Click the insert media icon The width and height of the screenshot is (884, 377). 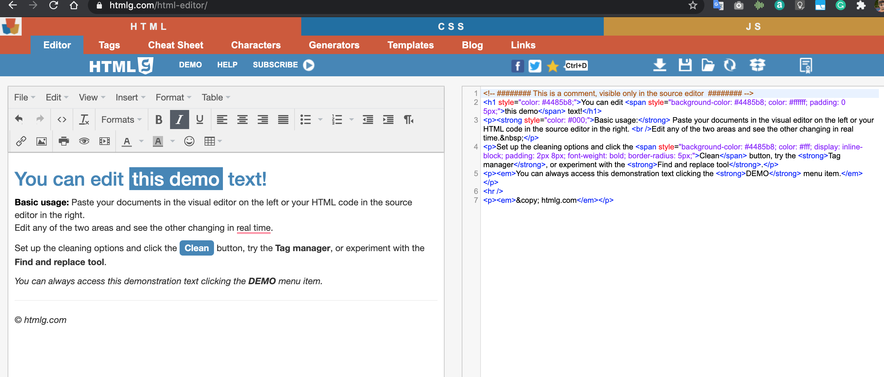pos(104,141)
